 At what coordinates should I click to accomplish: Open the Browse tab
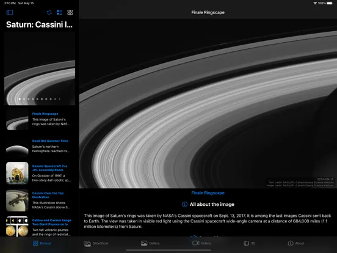pyautogui.click(x=42, y=243)
